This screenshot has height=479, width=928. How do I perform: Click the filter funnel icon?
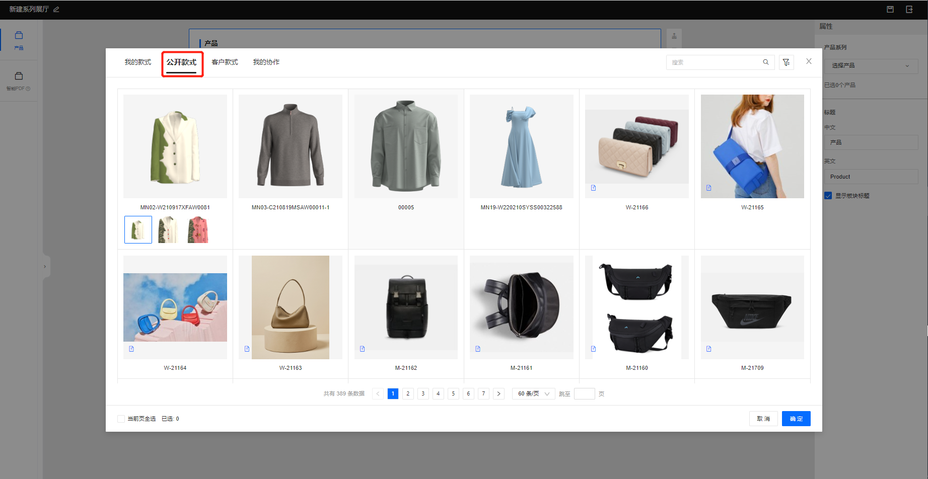pos(786,62)
